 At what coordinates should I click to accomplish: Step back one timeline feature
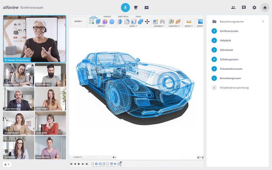(x=75, y=164)
